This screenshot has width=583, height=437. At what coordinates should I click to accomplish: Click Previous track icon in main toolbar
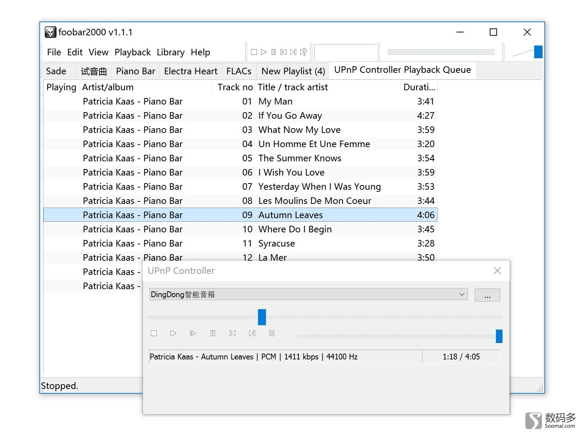[283, 52]
